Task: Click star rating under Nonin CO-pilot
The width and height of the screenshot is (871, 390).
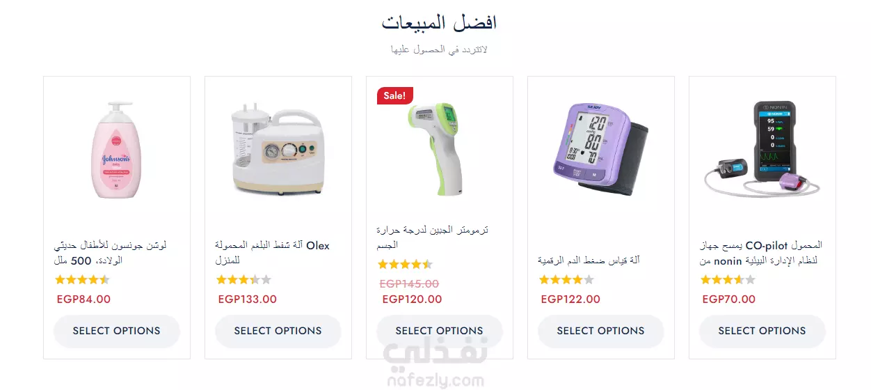Action: tap(728, 280)
